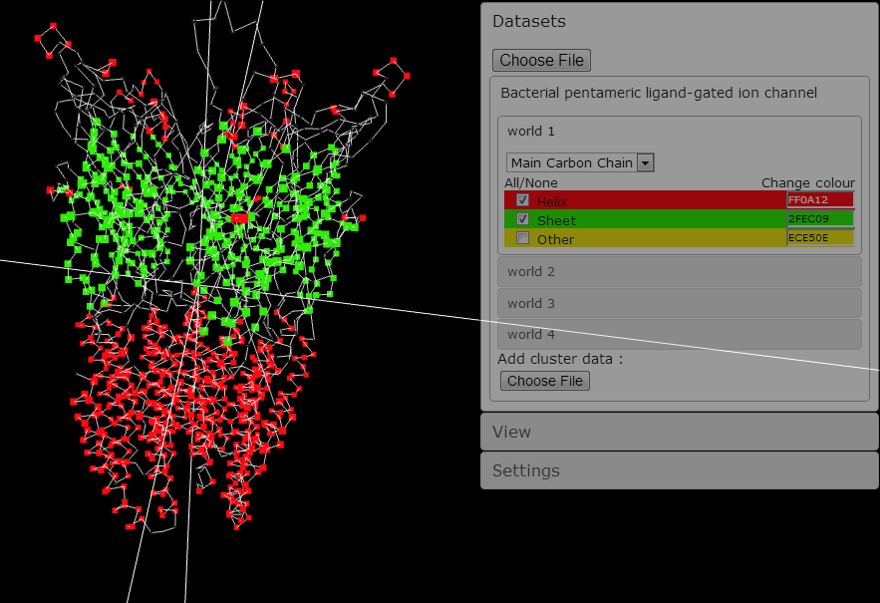The height and width of the screenshot is (603, 880).
Task: Edit the Other colour field ECE50E
Action: (819, 237)
